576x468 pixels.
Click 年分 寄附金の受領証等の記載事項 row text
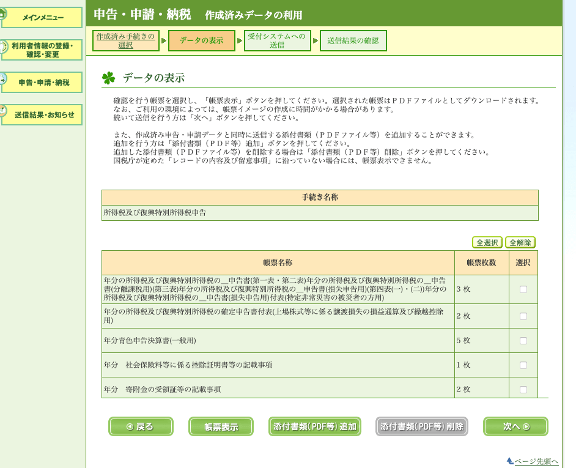coord(162,389)
